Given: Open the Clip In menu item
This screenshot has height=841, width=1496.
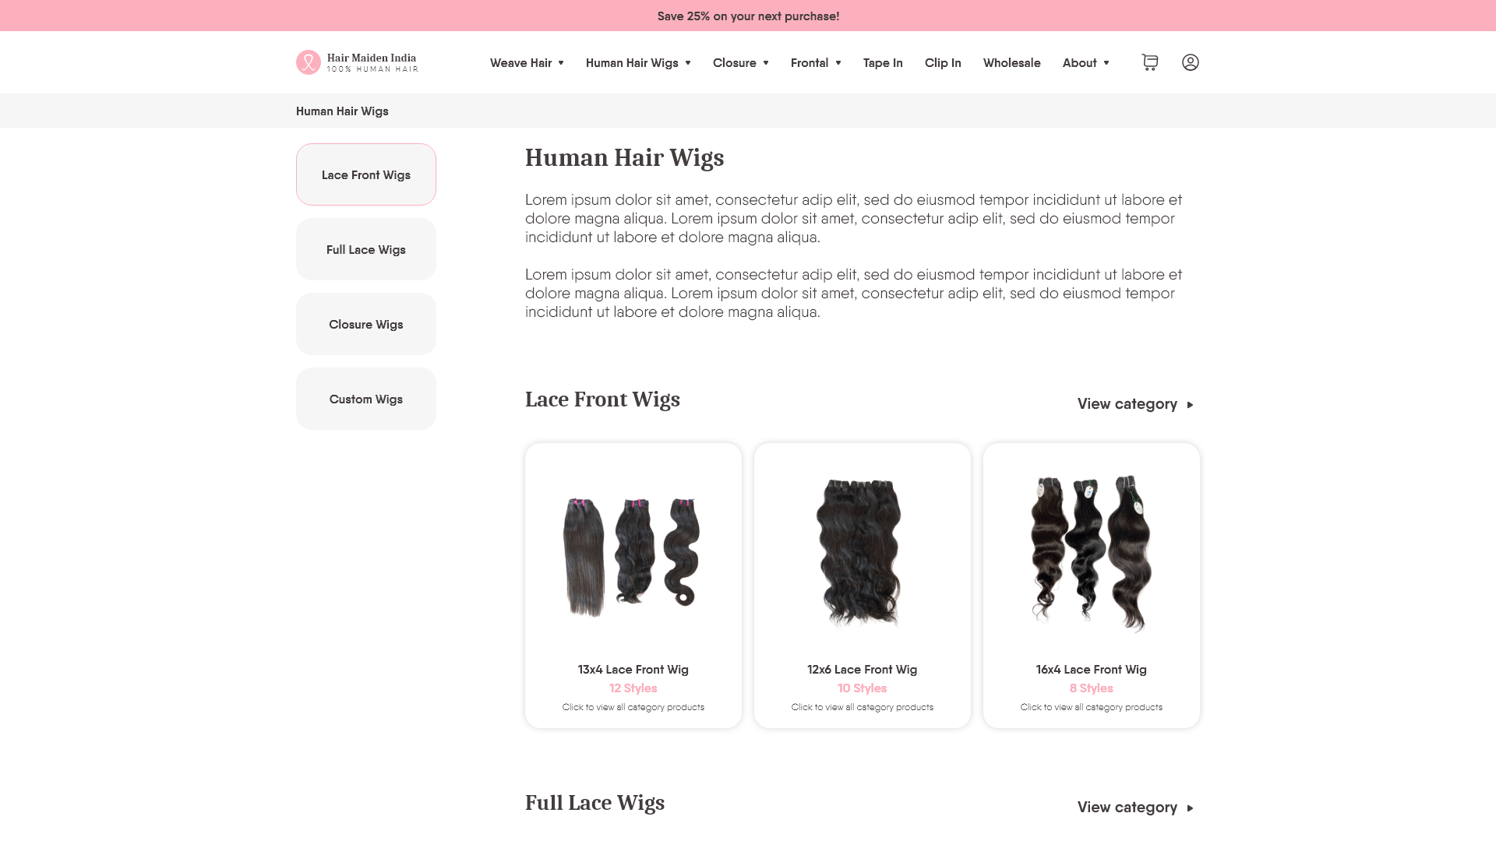Looking at the screenshot, I should pos(943,63).
